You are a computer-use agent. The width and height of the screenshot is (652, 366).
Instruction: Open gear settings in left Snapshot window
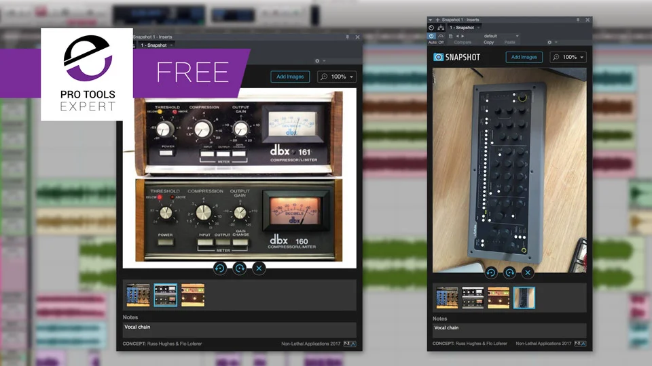(317, 61)
